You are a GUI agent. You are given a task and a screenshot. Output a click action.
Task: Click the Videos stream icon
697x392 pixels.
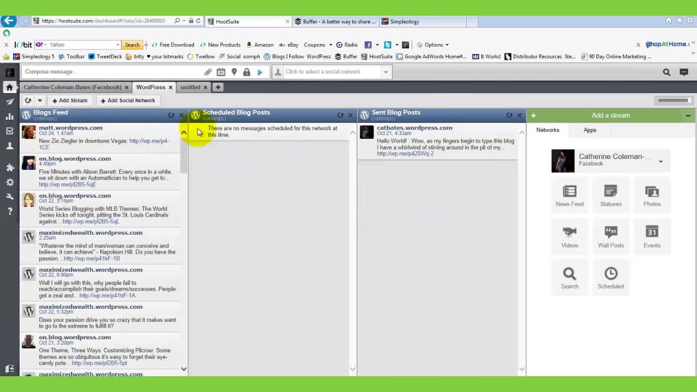click(570, 237)
